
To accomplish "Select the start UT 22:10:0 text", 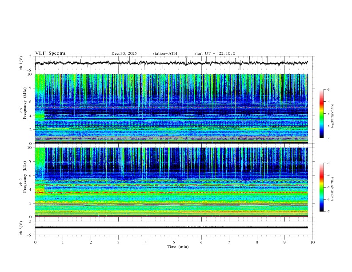I will pyautogui.click(x=215, y=53).
